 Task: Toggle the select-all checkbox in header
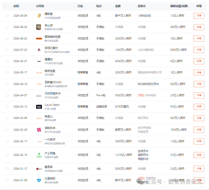pos(7,6)
